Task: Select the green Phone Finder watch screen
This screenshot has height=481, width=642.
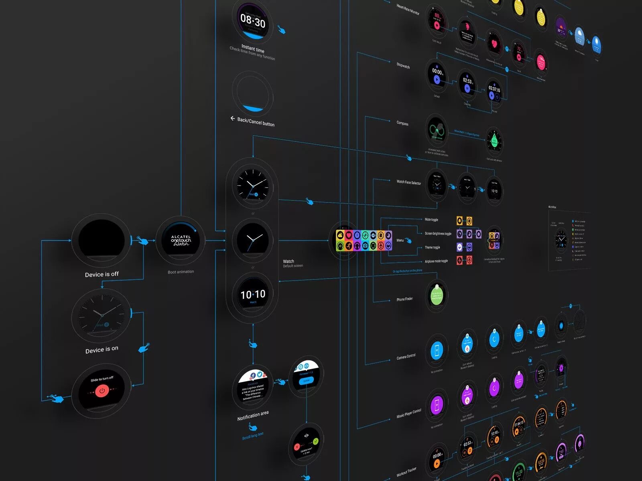Action: point(437,296)
